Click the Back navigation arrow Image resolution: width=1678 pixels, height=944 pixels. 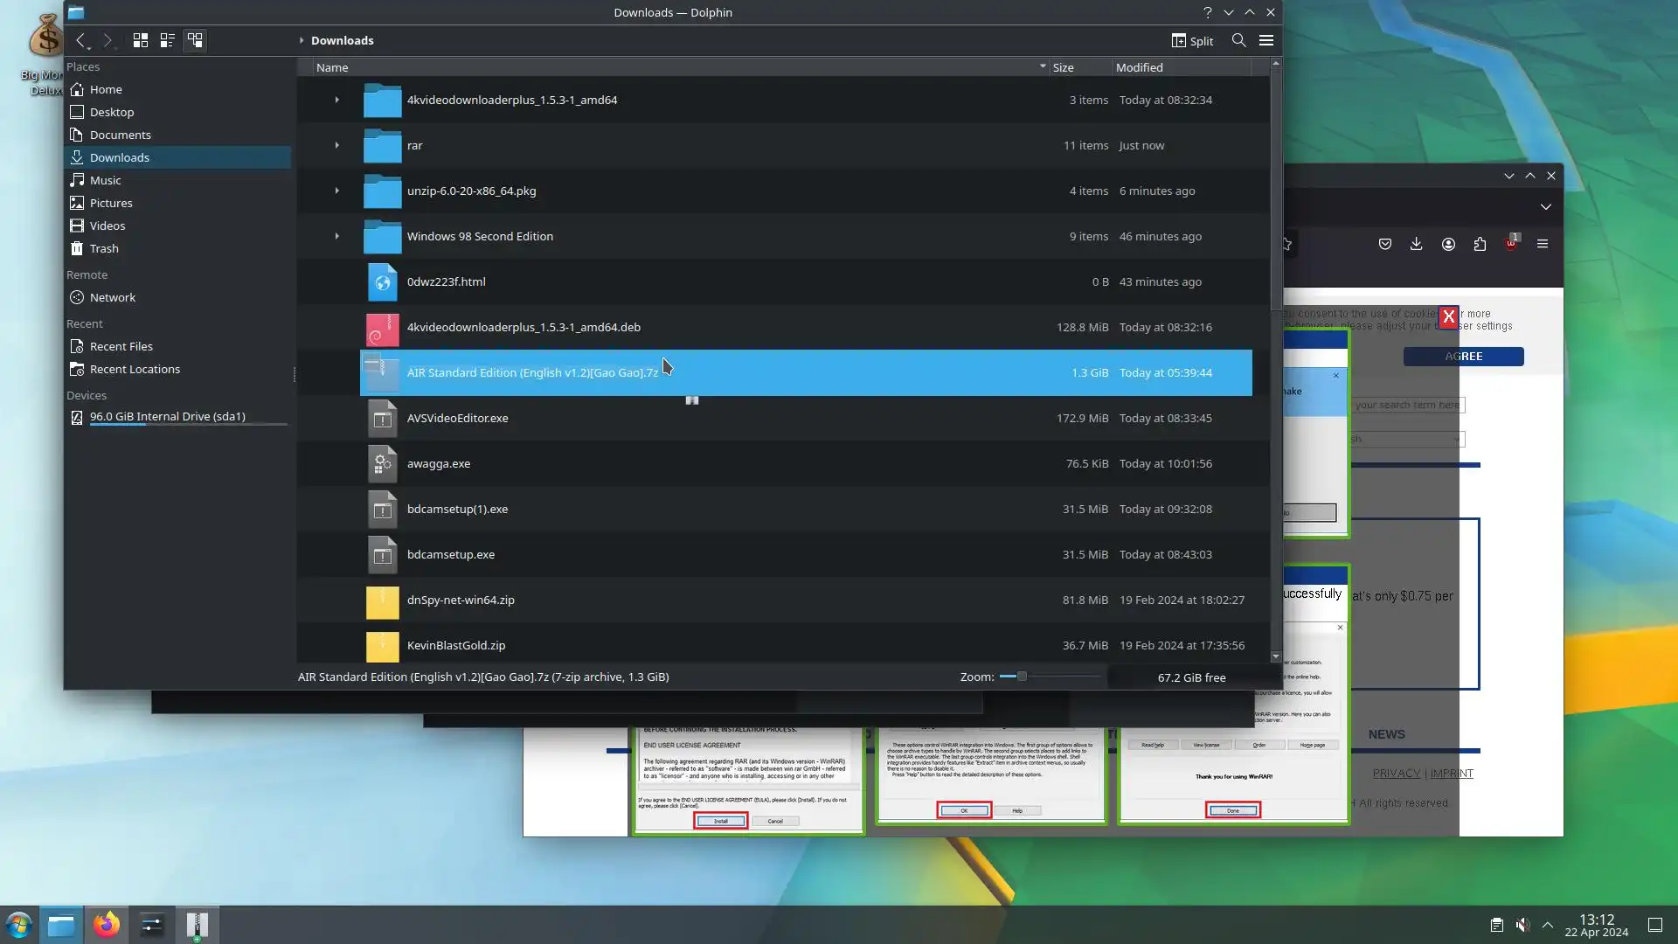pos(80,40)
